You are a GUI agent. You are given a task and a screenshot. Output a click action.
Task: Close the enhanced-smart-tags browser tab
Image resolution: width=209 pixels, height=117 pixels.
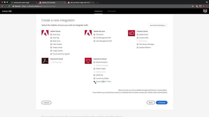pyautogui.click(x=37, y=3)
